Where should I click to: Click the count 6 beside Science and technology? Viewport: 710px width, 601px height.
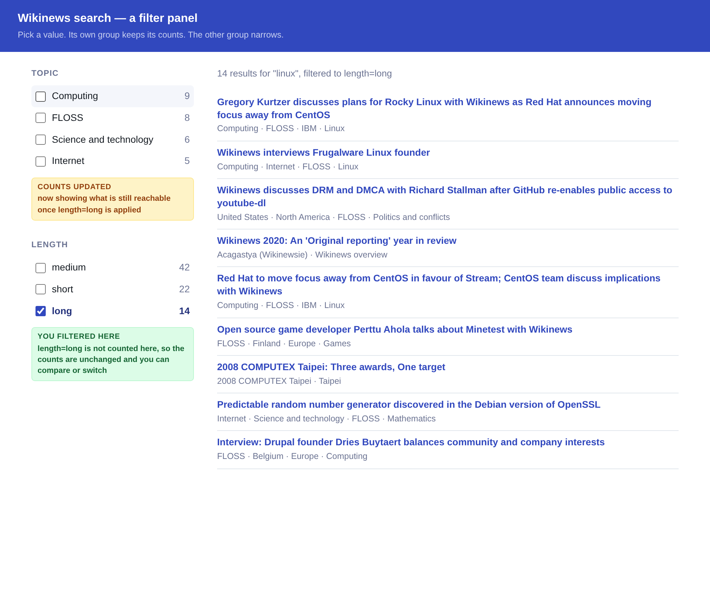[187, 140]
